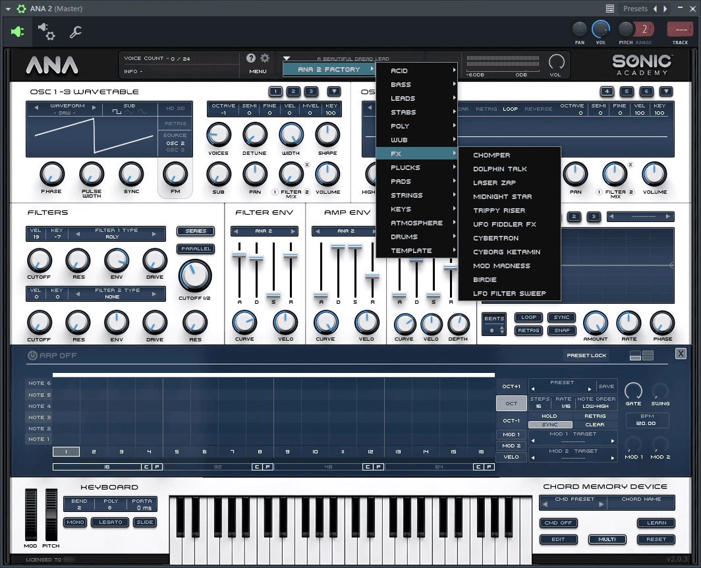
Task: Select the square sub waveform icon
Action: pos(117,112)
